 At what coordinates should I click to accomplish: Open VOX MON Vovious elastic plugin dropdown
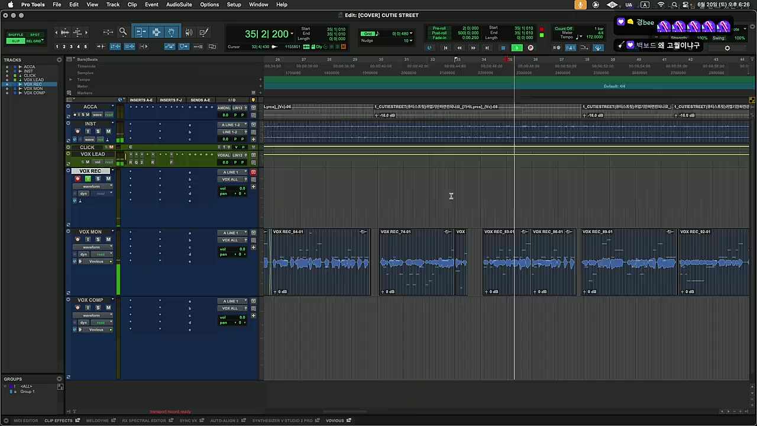click(x=97, y=262)
